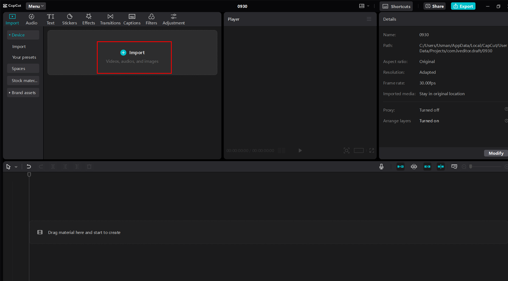
Task: Click the Split clip icon
Action: coord(53,167)
